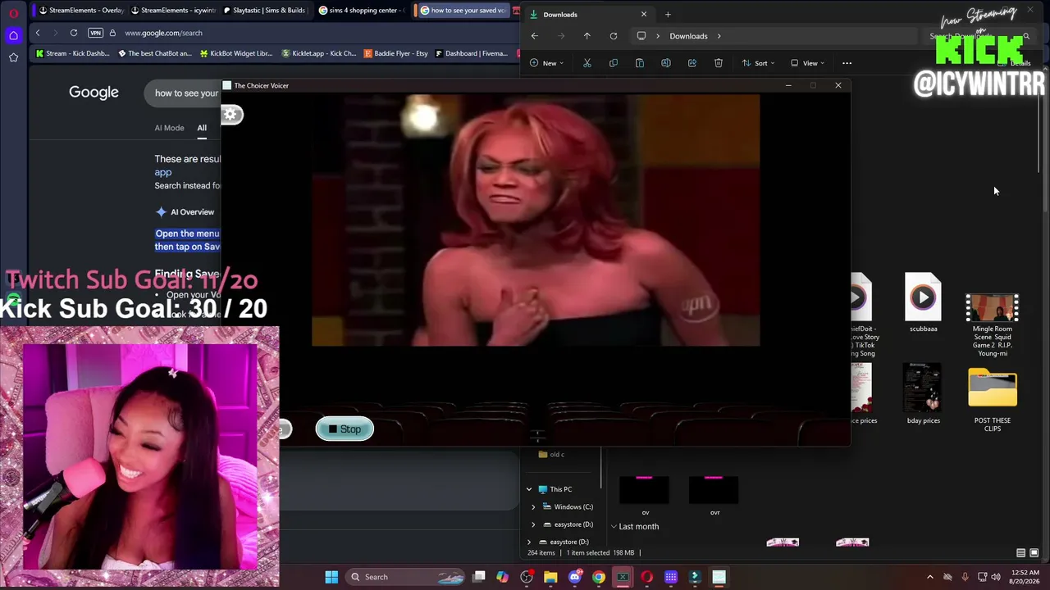1050x590 pixels.
Task: Open the Windows Start menu
Action: click(331, 577)
